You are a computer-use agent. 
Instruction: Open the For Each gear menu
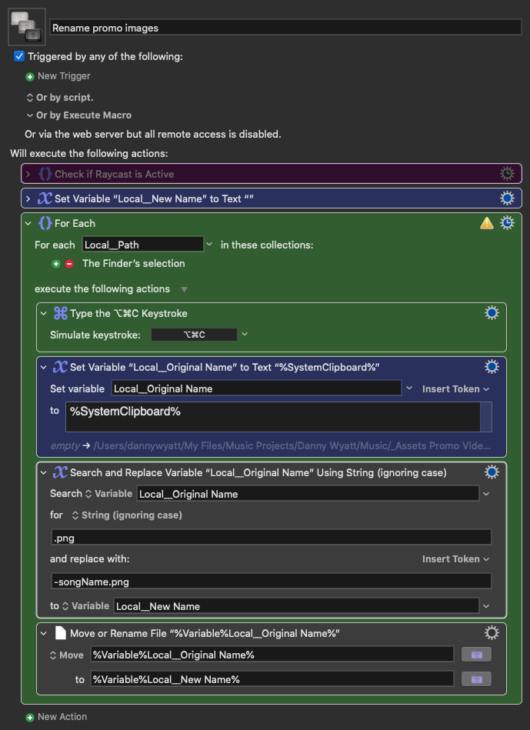pyautogui.click(x=507, y=223)
